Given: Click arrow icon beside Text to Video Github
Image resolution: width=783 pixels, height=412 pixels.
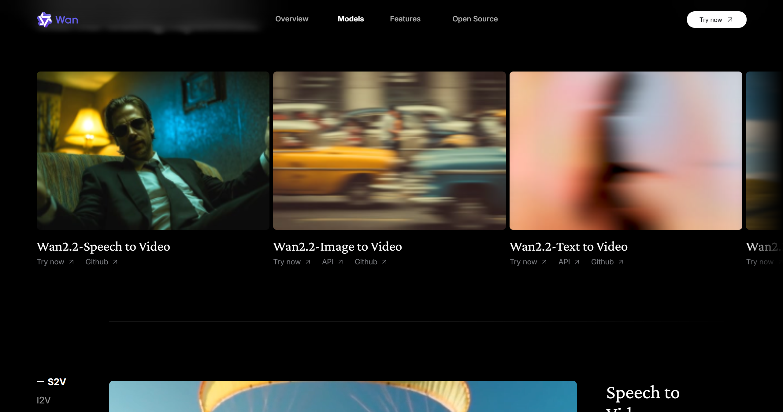Looking at the screenshot, I should click(621, 262).
